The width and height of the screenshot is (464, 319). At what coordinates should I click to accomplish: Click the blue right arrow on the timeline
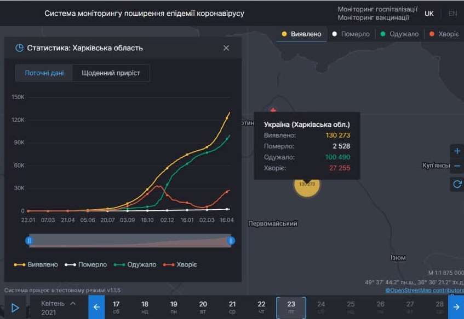tap(456, 307)
